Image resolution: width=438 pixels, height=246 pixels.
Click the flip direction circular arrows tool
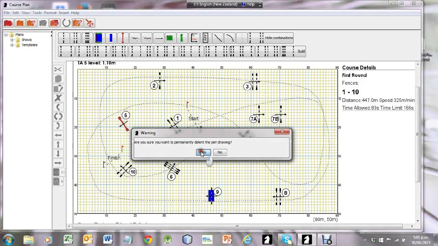point(58,117)
